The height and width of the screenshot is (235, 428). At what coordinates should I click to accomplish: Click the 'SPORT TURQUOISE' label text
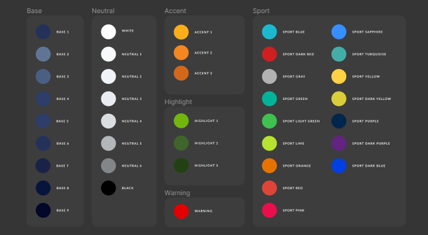(x=369, y=54)
